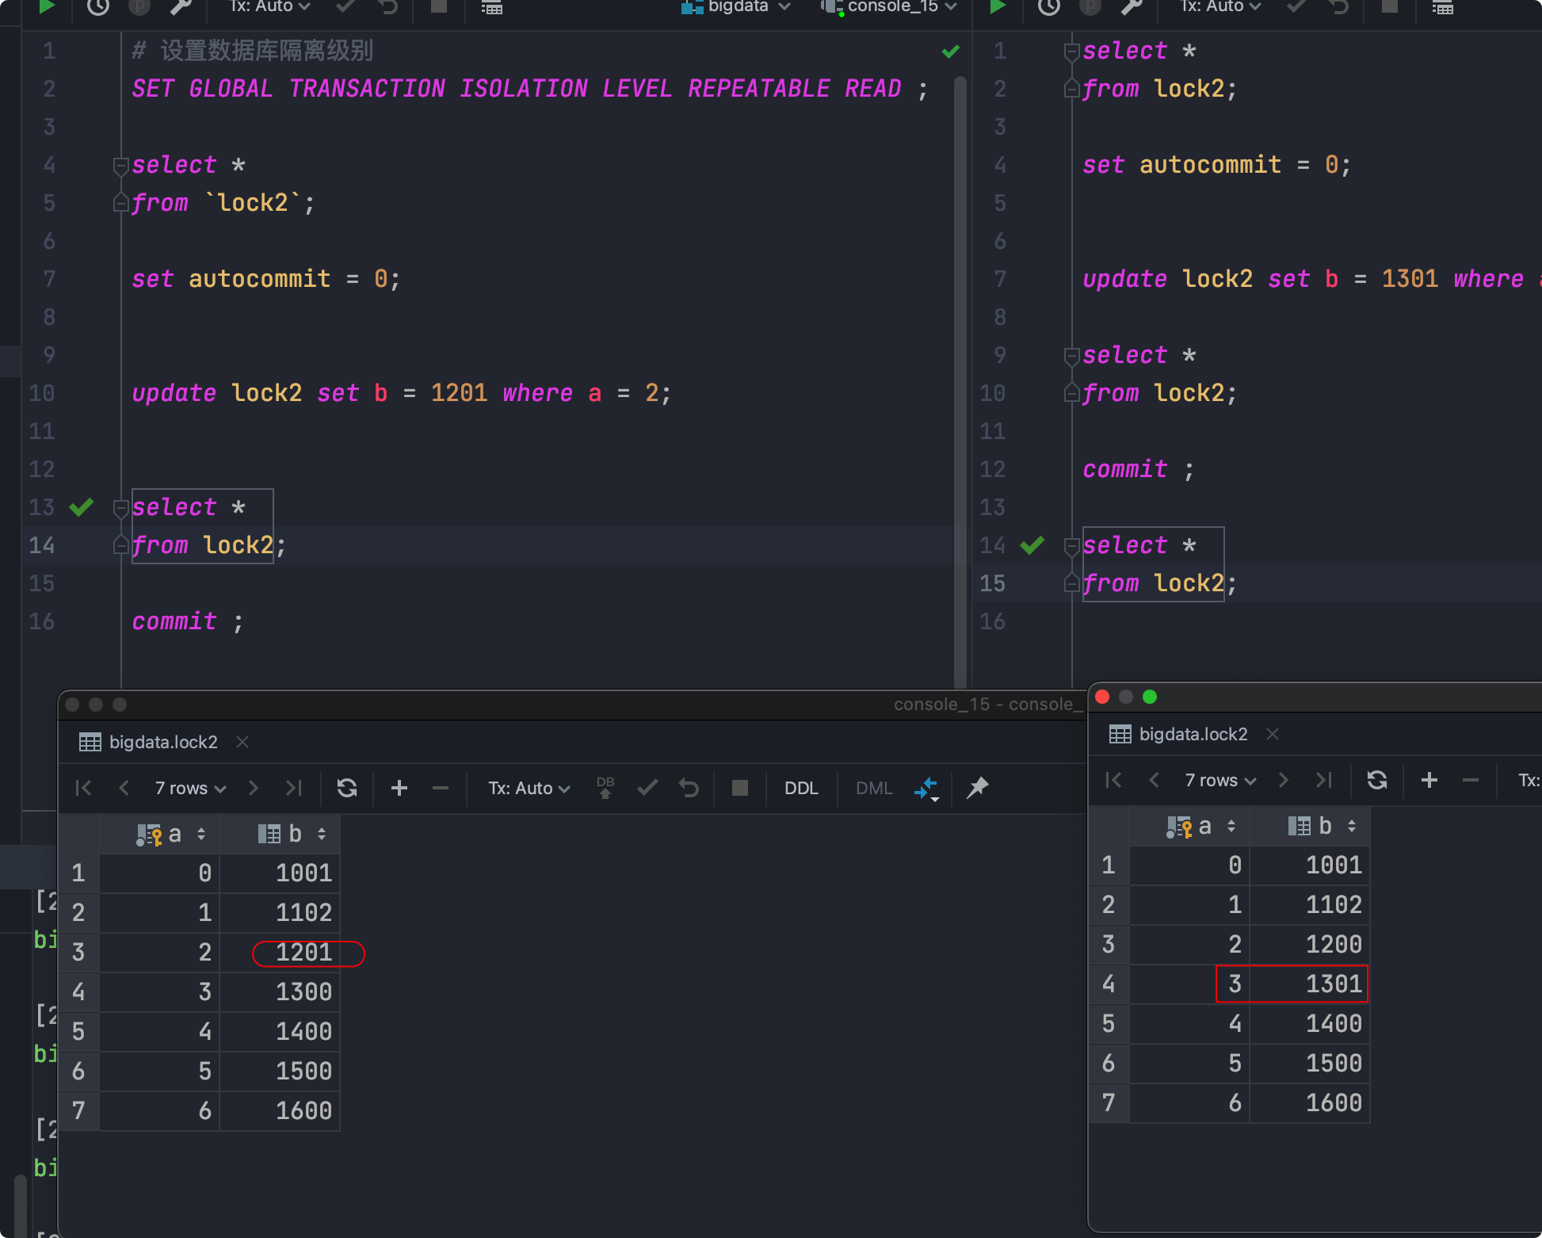Image resolution: width=1542 pixels, height=1238 pixels.
Task: Jump to last page in left results
Action: tap(294, 788)
